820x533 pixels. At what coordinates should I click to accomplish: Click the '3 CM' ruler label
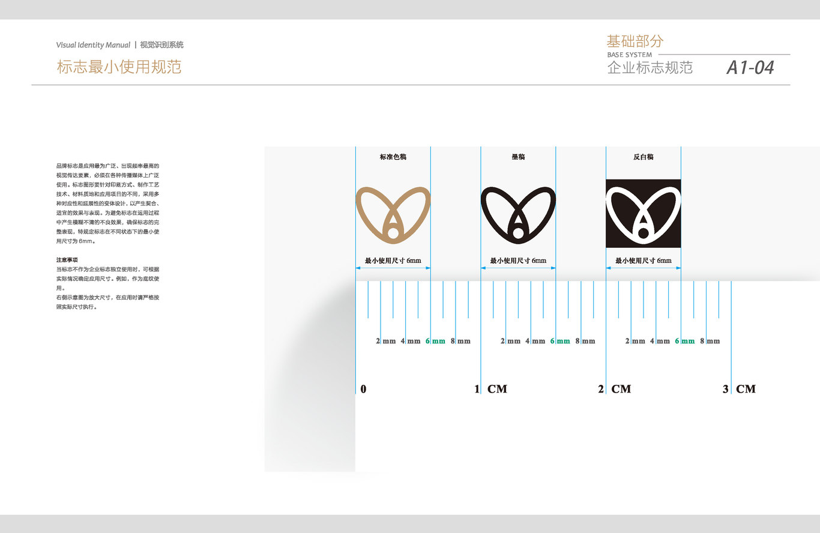[x=740, y=389]
